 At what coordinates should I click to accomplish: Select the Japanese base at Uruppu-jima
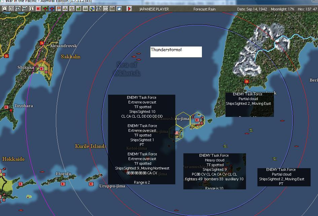pos(91,184)
